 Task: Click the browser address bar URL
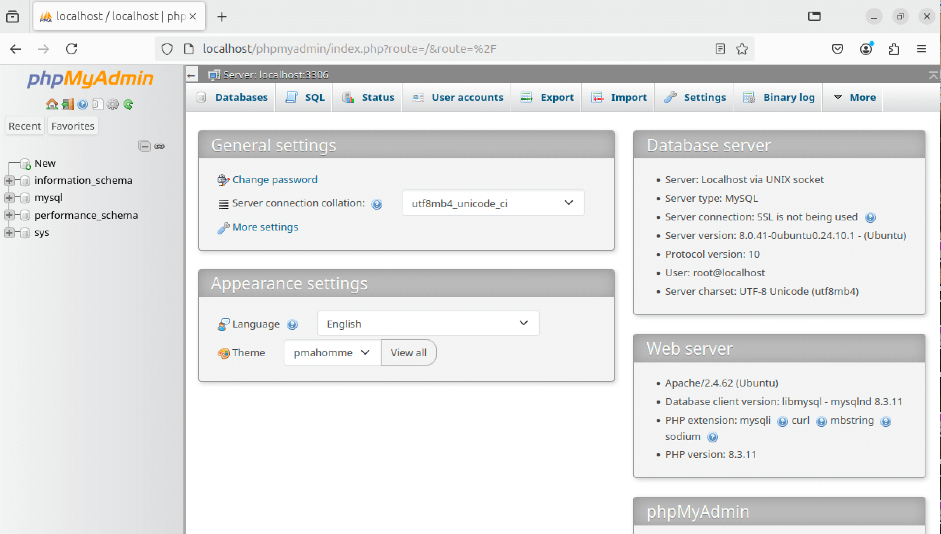click(350, 49)
